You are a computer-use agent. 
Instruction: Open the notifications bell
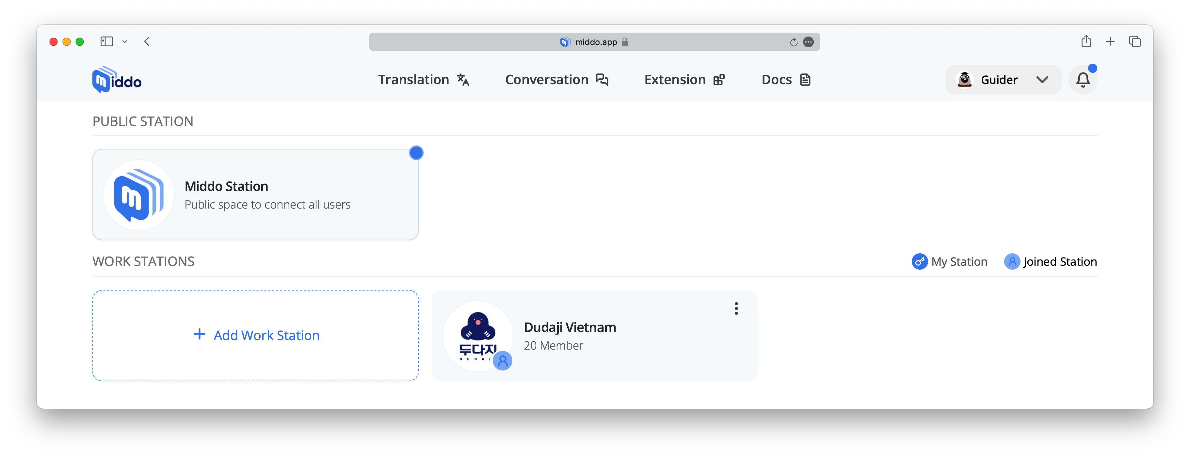(1082, 80)
